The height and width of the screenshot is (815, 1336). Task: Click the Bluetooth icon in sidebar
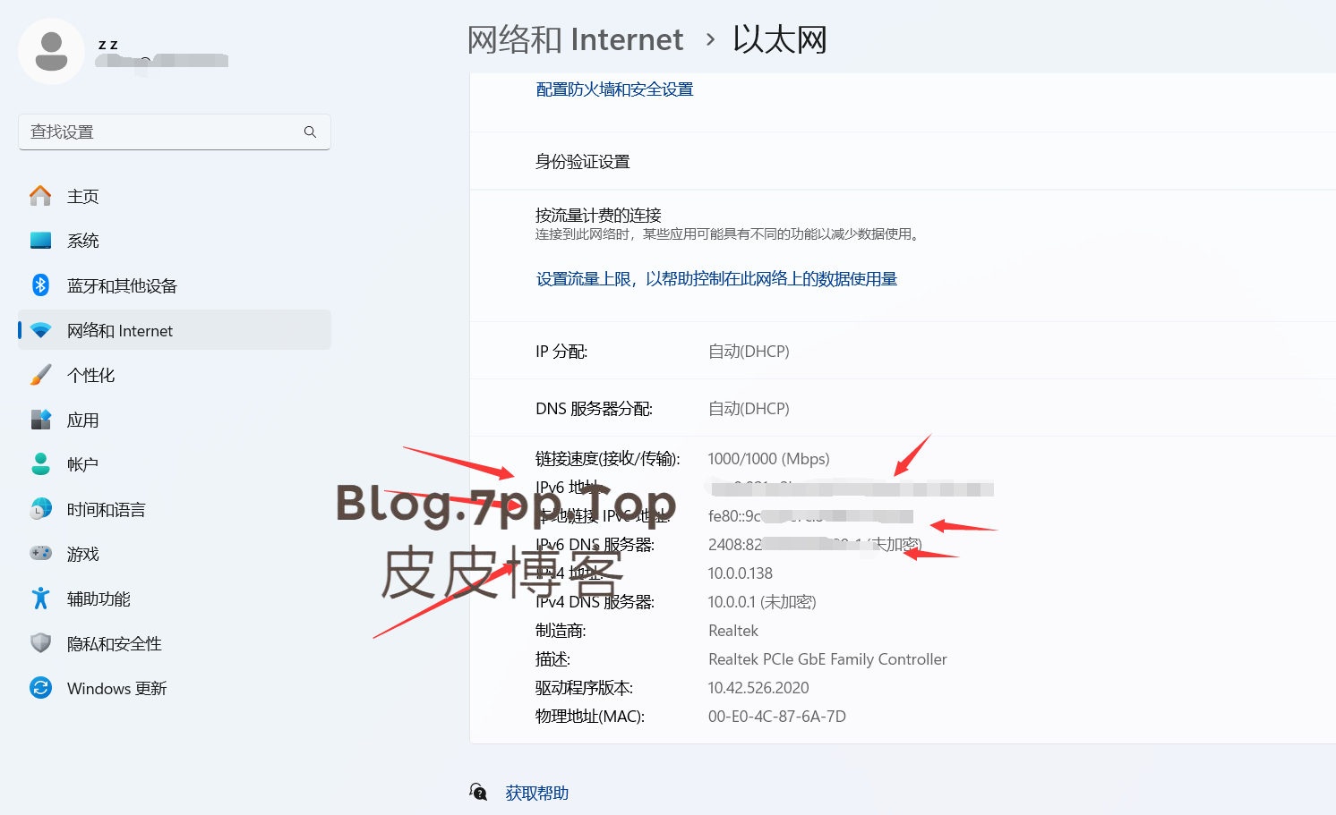[x=40, y=285]
